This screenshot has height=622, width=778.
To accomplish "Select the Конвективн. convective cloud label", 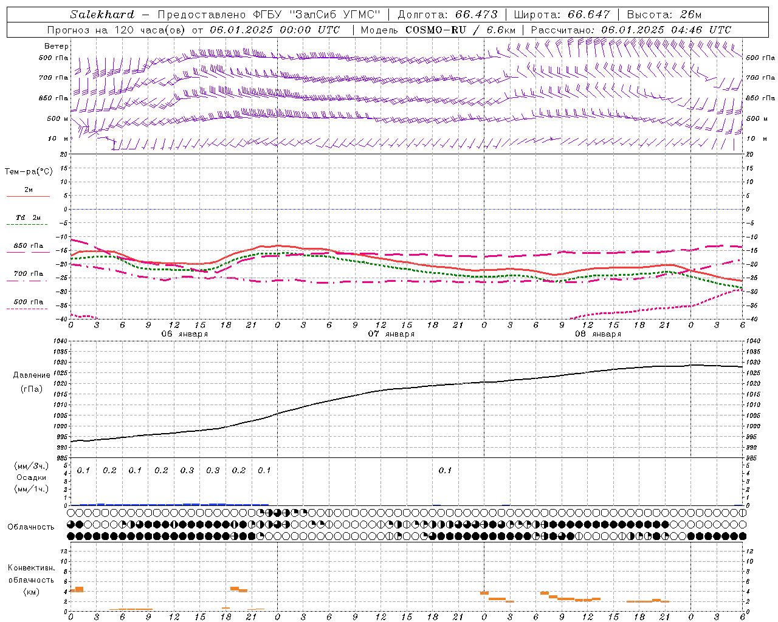I will [31, 568].
